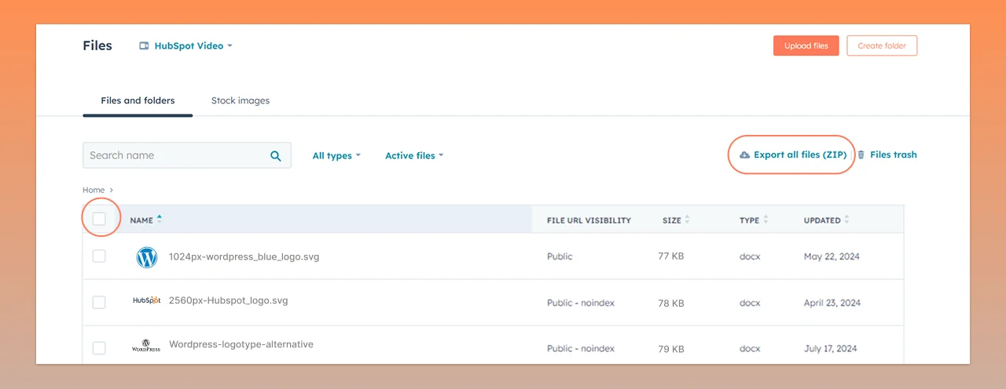Select the 77 KB size cell
Image resolution: width=1006 pixels, height=389 pixels.
click(671, 257)
